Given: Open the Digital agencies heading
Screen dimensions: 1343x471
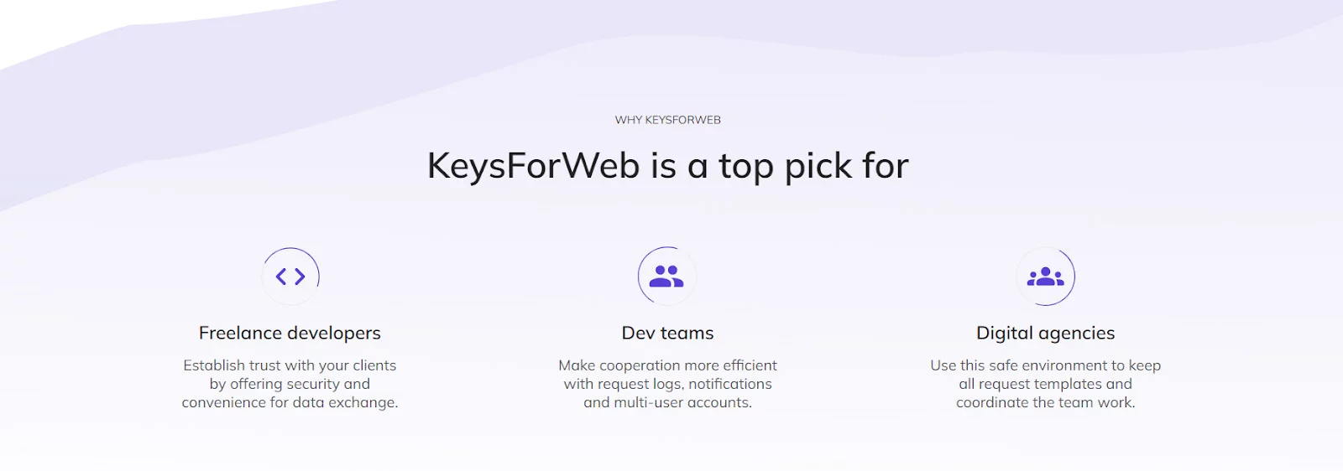Looking at the screenshot, I should click(1045, 334).
